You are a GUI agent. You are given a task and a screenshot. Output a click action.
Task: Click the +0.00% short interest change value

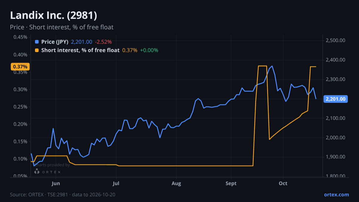149,50
